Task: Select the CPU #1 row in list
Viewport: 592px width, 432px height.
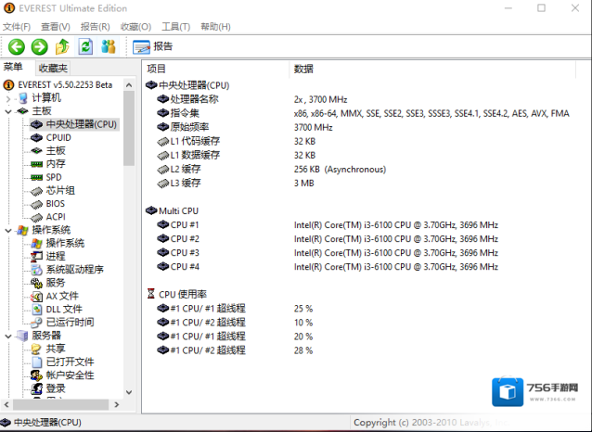Action: pos(184,225)
